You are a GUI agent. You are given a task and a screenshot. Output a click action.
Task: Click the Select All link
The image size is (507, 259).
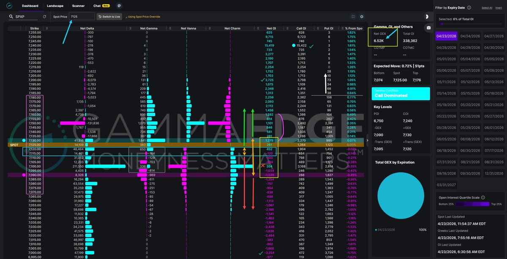point(487,8)
